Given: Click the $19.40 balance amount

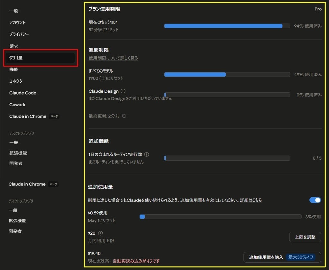Looking at the screenshot, I should point(94,253).
